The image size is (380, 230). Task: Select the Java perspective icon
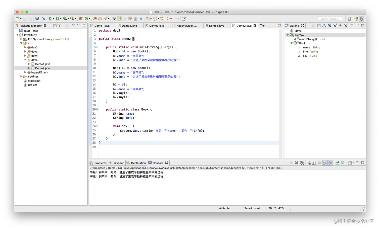click(x=361, y=19)
